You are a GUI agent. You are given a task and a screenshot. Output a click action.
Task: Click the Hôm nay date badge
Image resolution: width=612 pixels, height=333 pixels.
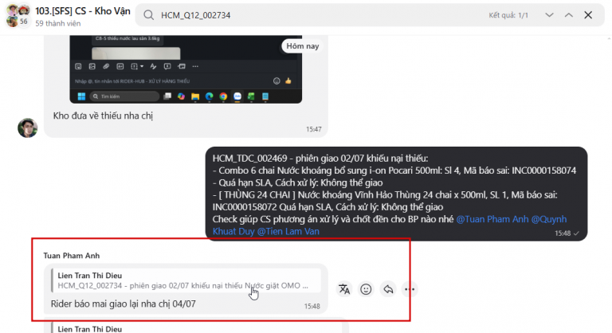click(303, 46)
